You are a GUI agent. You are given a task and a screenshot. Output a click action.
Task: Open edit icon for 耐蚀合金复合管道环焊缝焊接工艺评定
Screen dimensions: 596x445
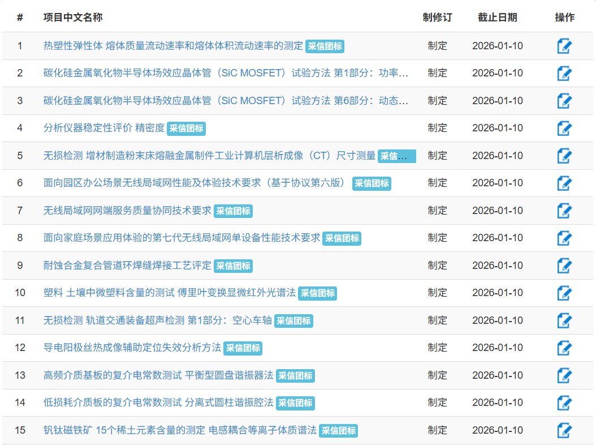(x=564, y=266)
